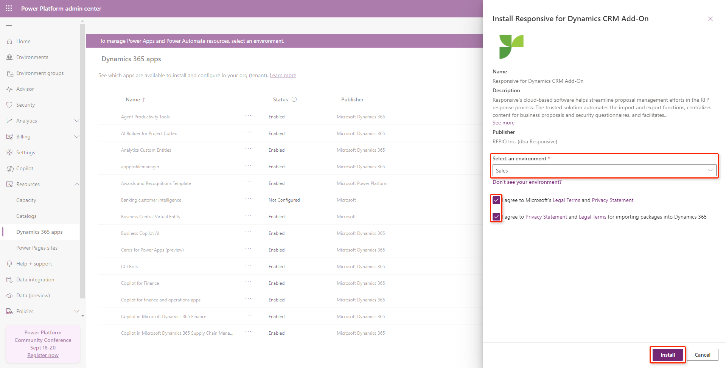Viewport: 726px width, 368px height.
Task: Click the Status column header
Action: [x=280, y=99]
